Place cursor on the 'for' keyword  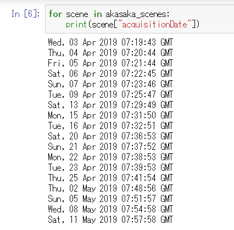pyautogui.click(x=55, y=14)
